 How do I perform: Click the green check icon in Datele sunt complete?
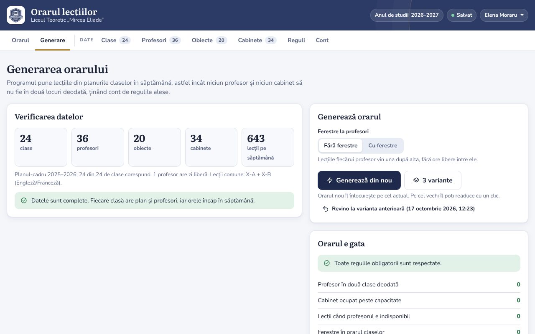(24, 201)
